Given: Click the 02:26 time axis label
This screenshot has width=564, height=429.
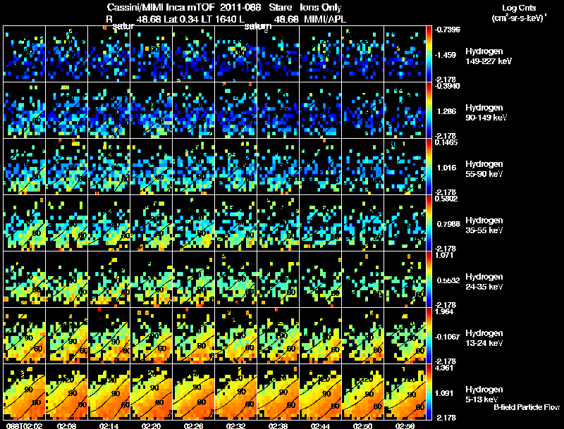Looking at the screenshot, I should pyautogui.click(x=193, y=425).
